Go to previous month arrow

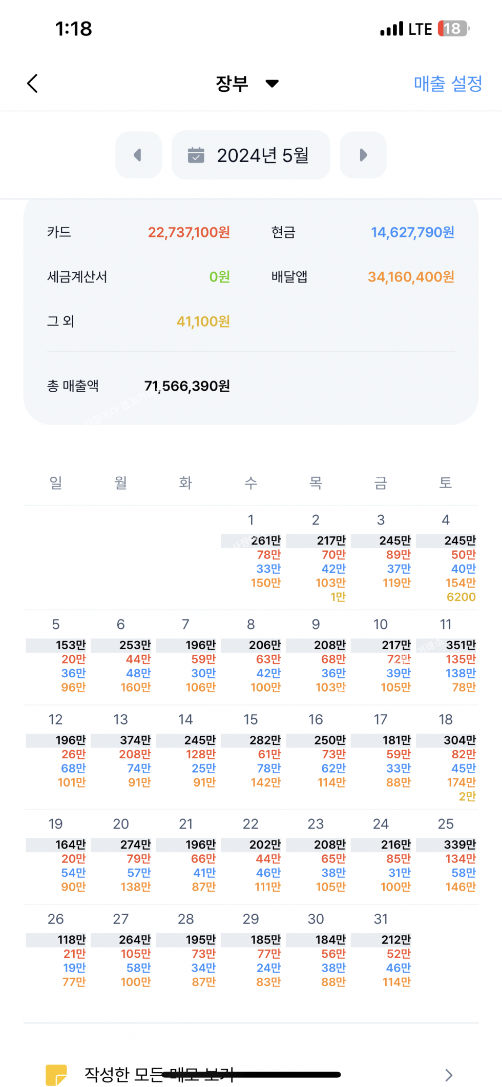tap(138, 155)
